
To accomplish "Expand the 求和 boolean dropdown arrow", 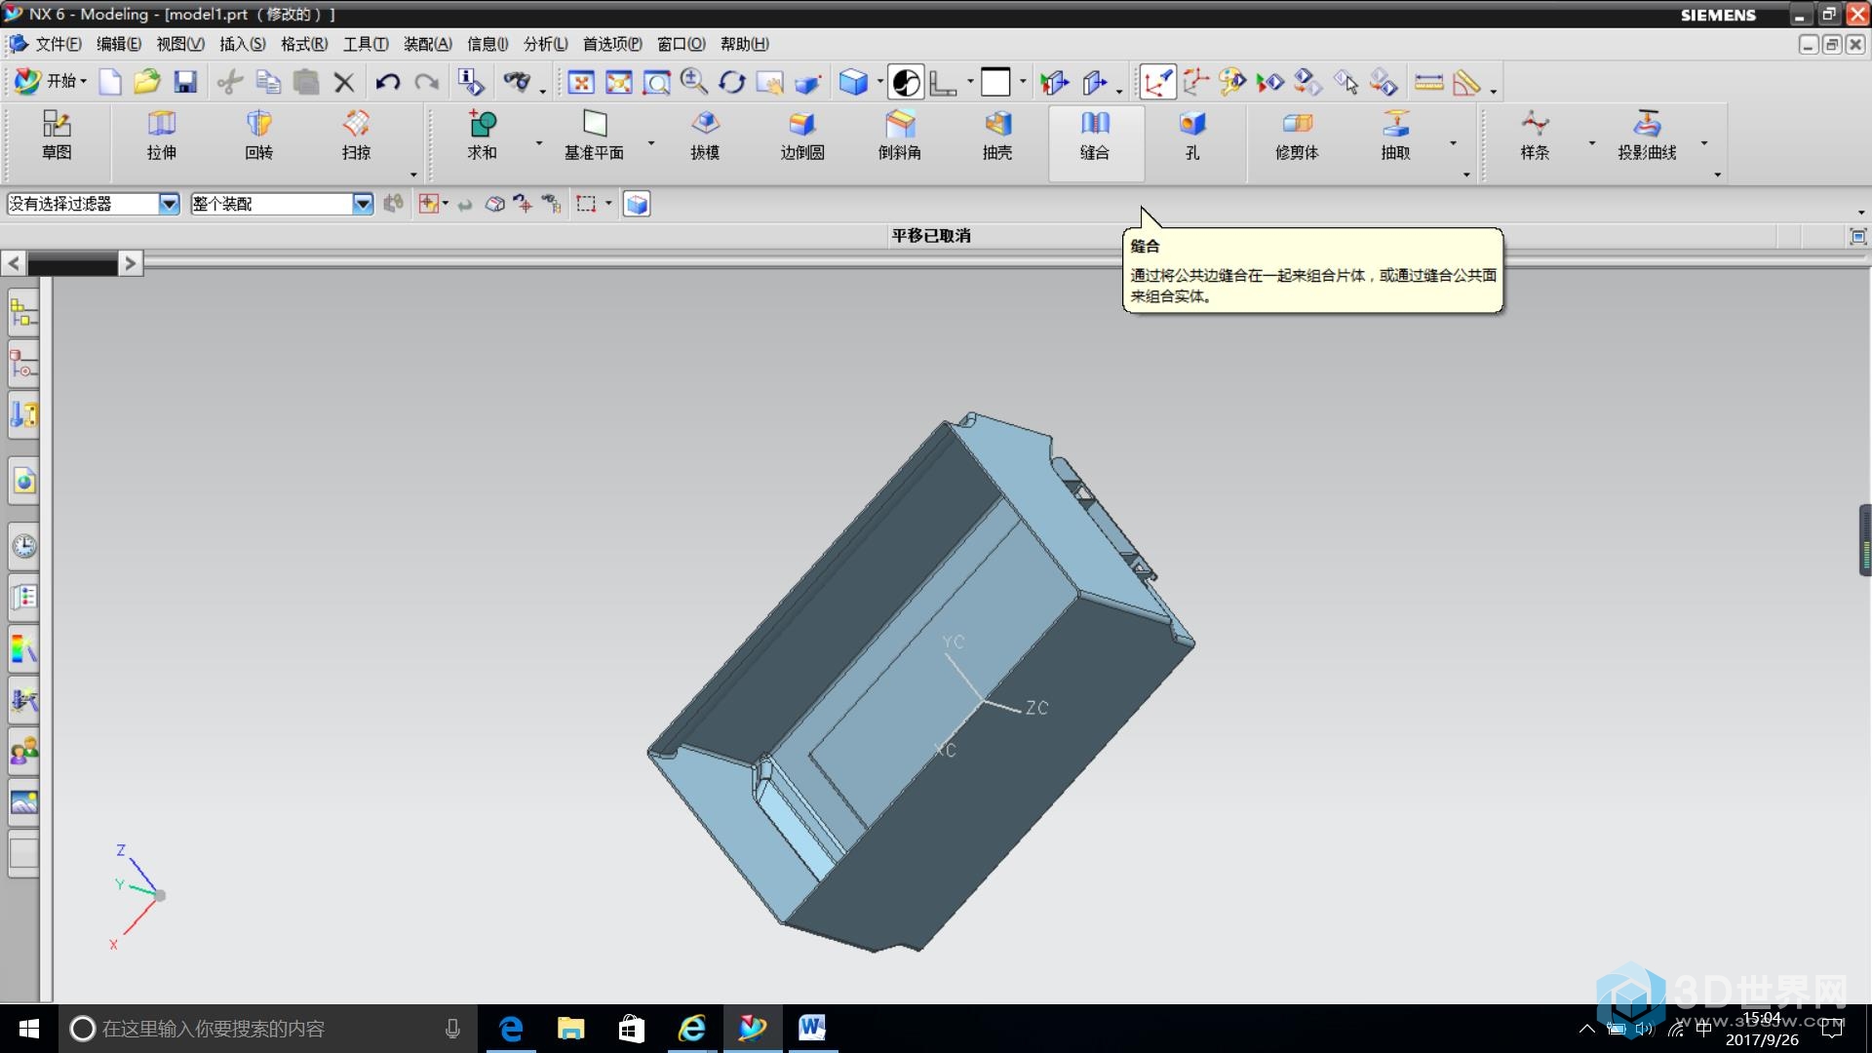I will click(539, 143).
